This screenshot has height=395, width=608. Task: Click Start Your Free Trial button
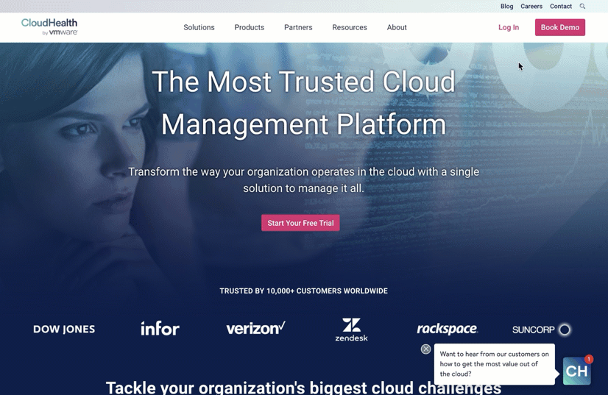(300, 223)
